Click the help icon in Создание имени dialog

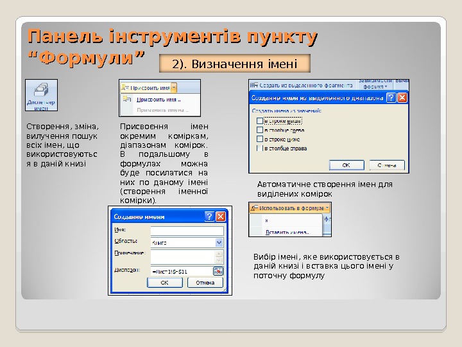[209, 217]
